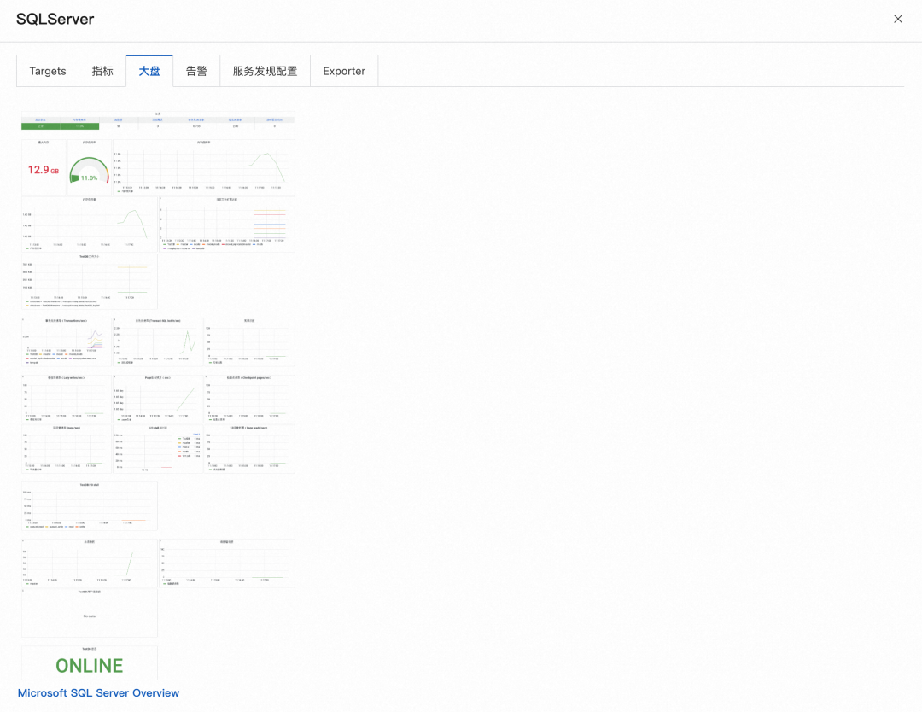Click the Transactions/sec graph panel

(67, 340)
